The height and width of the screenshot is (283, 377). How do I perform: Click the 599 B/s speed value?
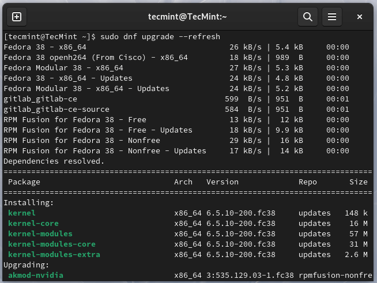tap(243, 99)
